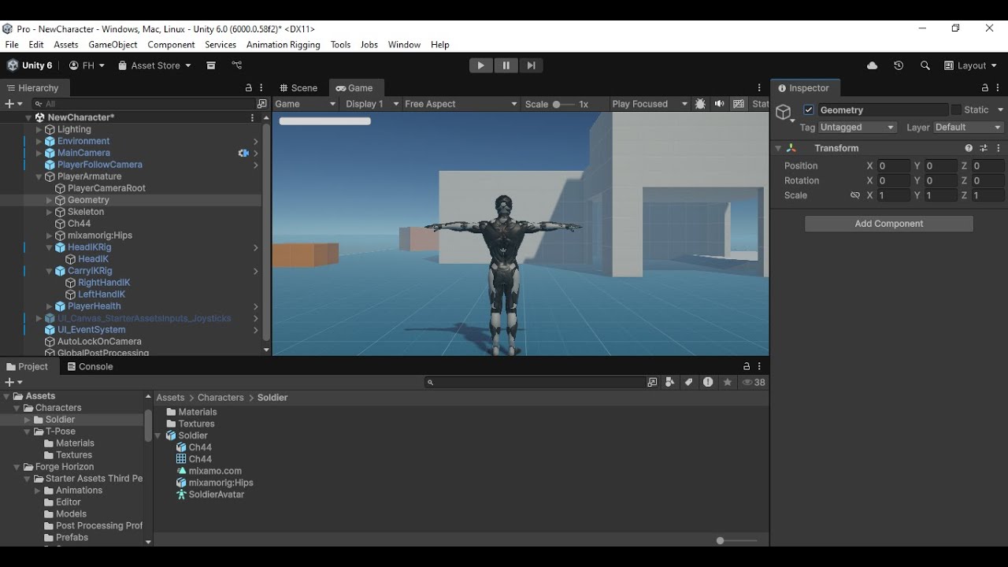Click the Search by Log Type icon

click(708, 382)
